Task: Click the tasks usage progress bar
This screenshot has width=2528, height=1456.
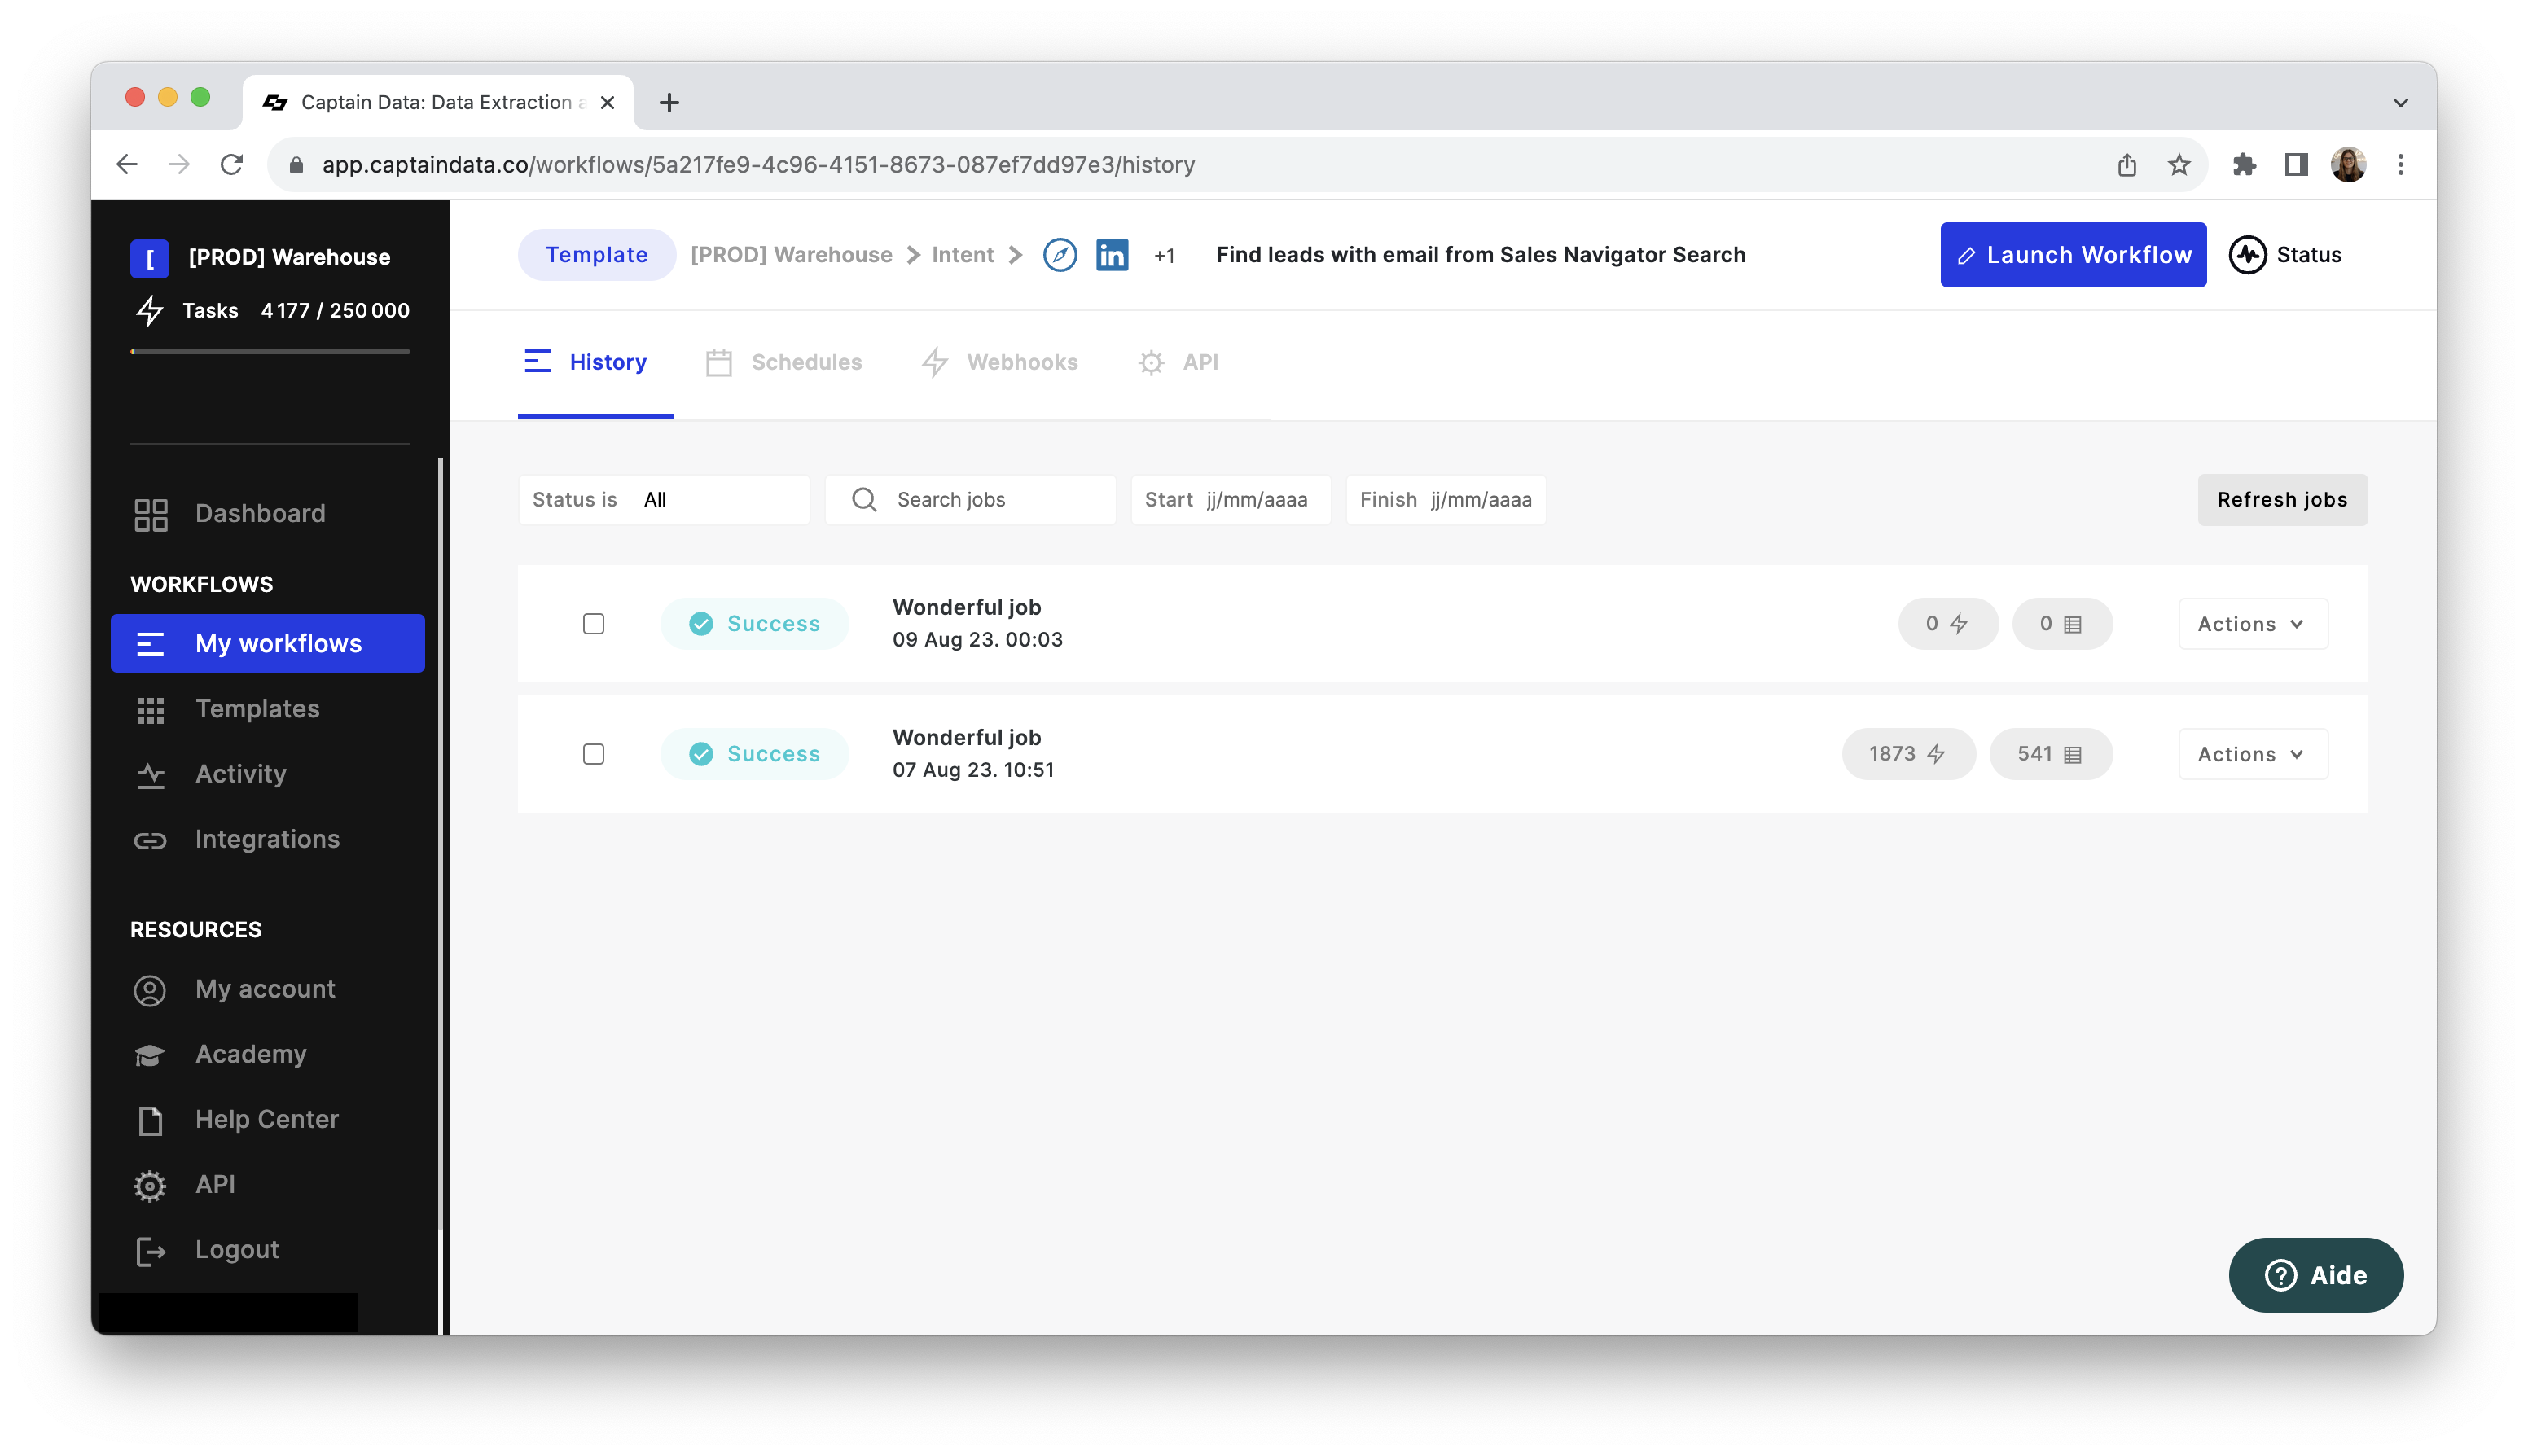Action: [270, 352]
